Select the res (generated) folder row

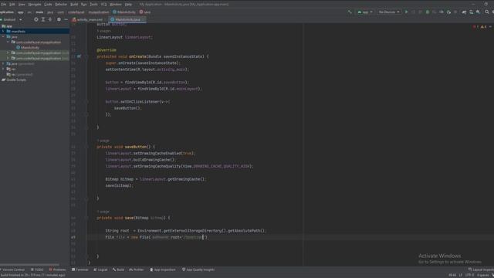click(x=35, y=74)
